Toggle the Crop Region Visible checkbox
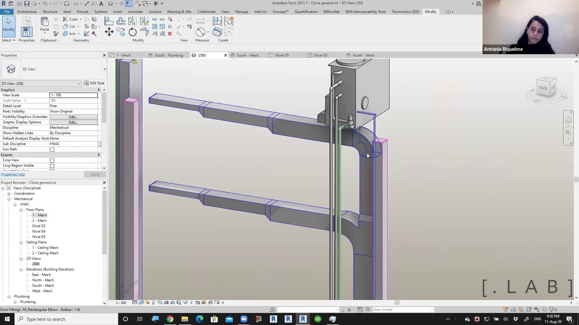The width and height of the screenshot is (579, 325). pyautogui.click(x=52, y=166)
